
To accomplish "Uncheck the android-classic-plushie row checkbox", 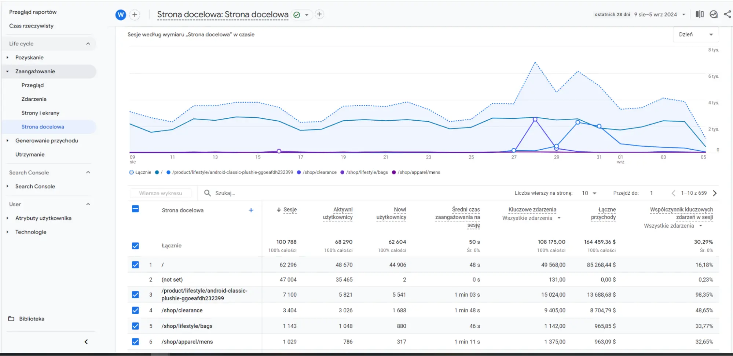I will [x=135, y=294].
